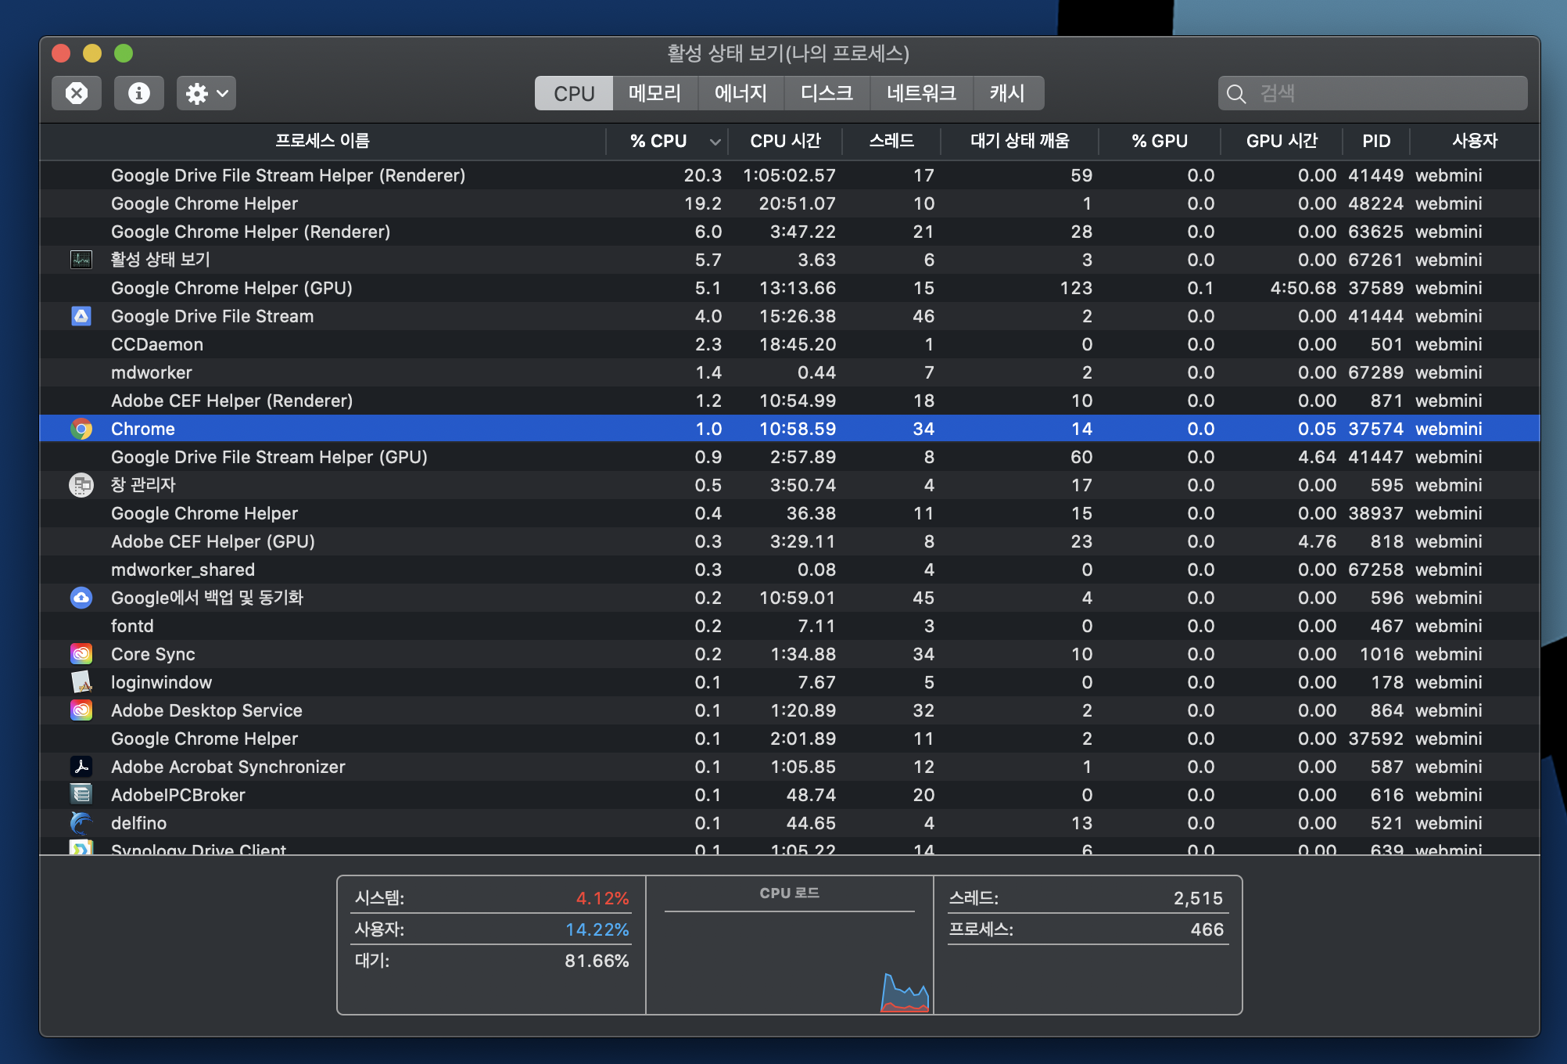Viewport: 1567px width, 1064px height.
Task: Sort by the 스레드 column header
Action: pyautogui.click(x=891, y=142)
